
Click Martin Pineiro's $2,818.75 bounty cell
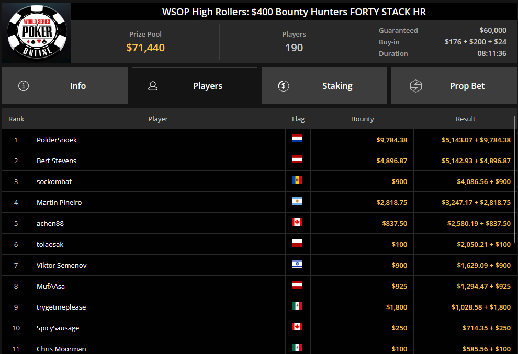362,202
